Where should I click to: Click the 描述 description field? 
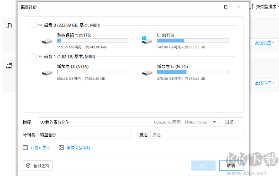(197, 135)
